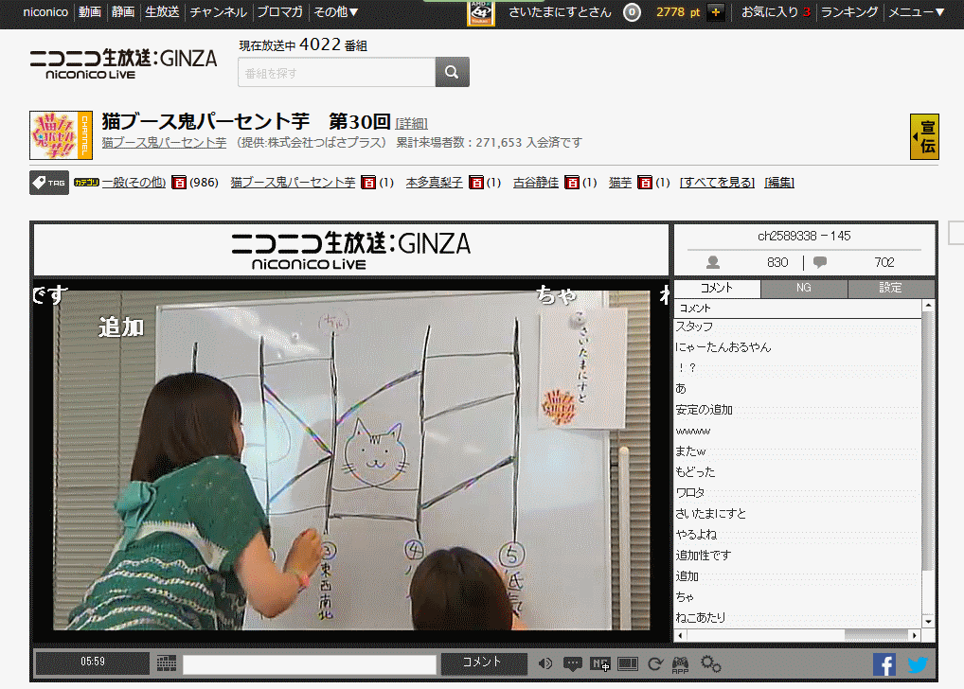Screen dimensions: 964x689
Task: Open the 生放送 menu item
Action: click(162, 12)
